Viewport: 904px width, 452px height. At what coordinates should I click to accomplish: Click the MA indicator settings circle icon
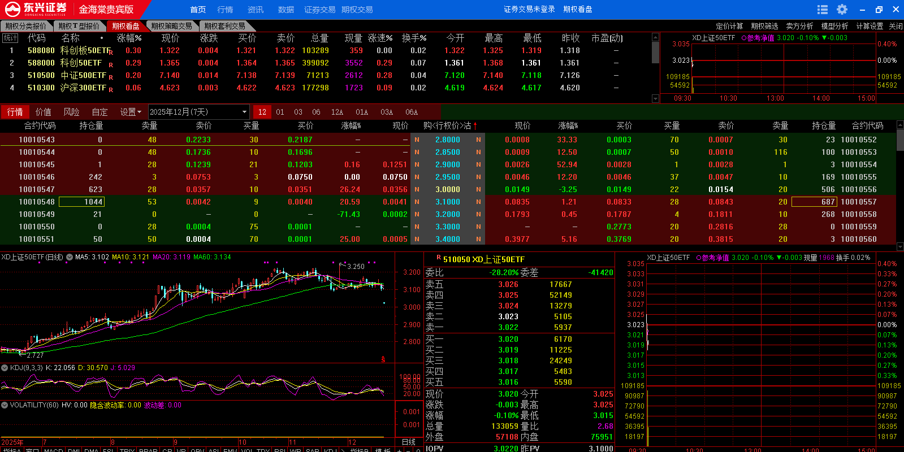(x=70, y=257)
